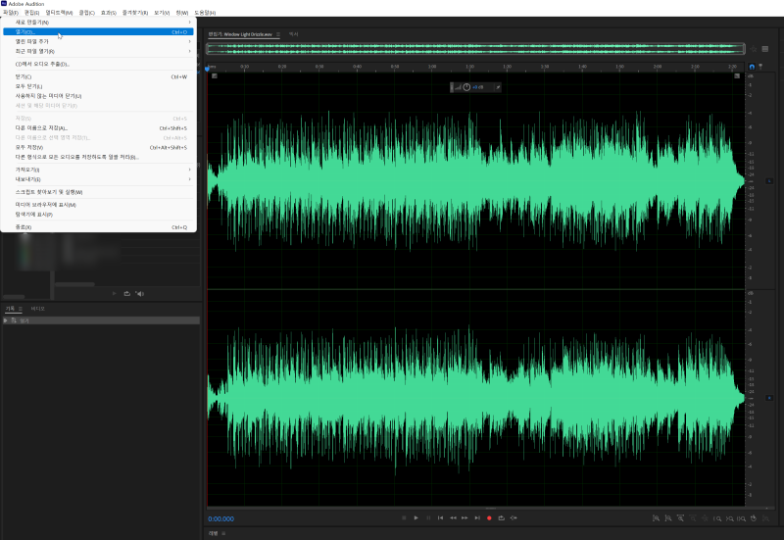
Task: Click the HUD volume knob
Action: (x=466, y=87)
